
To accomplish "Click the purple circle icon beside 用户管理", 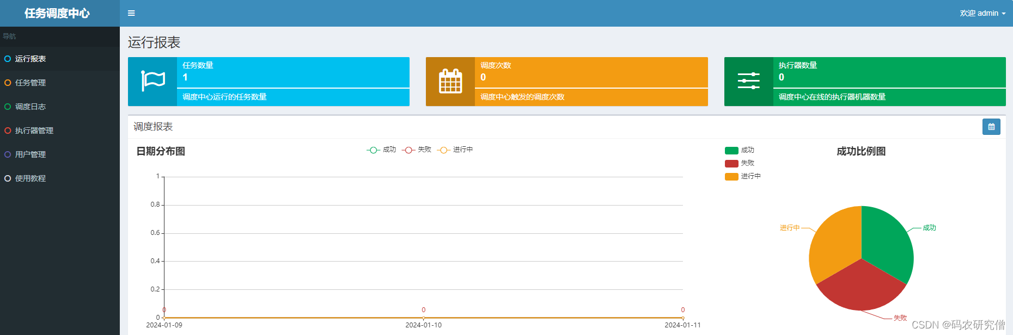I will pos(8,154).
